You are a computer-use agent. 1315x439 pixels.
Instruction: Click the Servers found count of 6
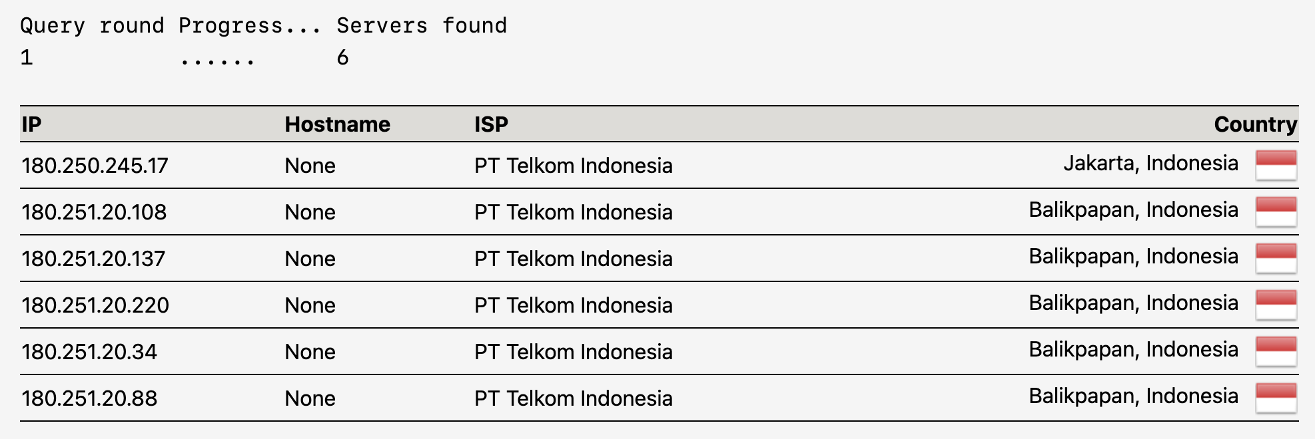(x=342, y=58)
